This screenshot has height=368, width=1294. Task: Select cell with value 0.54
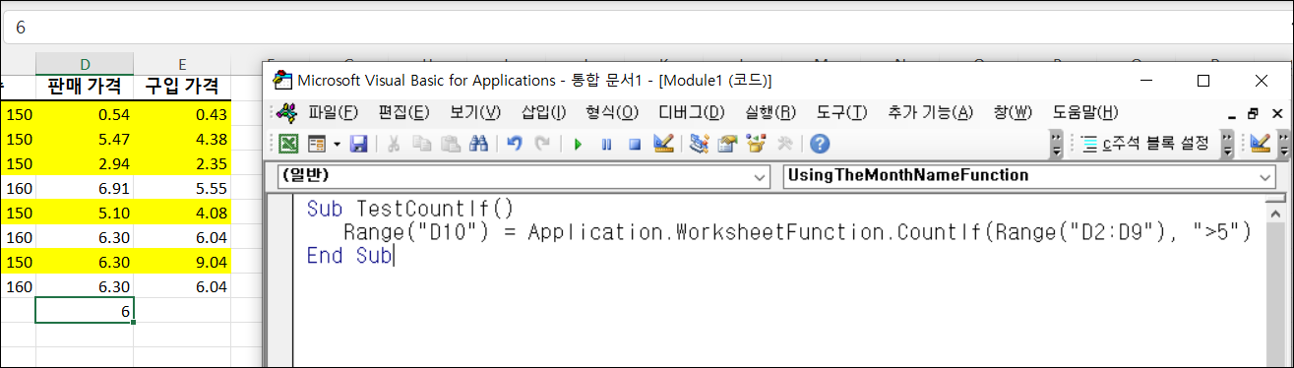(85, 113)
